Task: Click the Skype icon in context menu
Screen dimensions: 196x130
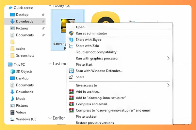Action: (71, 40)
